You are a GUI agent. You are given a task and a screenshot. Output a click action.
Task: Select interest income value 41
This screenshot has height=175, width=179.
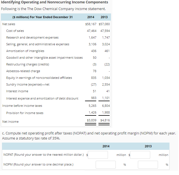pyautogui.click(x=108, y=91)
